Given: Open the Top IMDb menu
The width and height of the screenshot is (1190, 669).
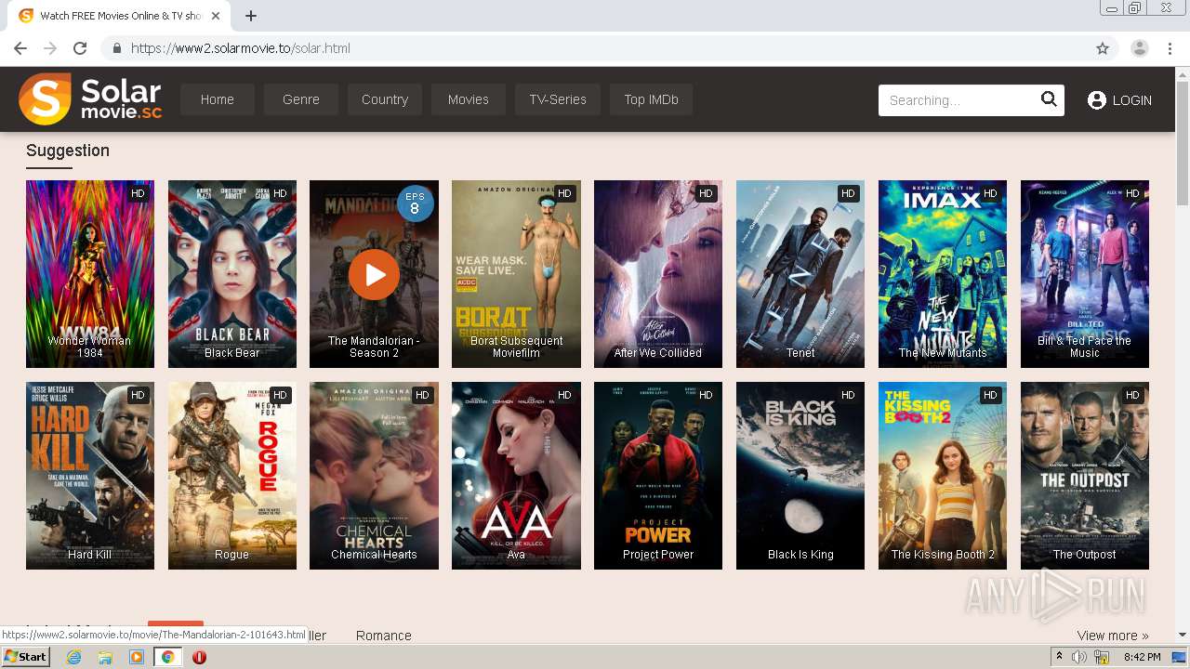Looking at the screenshot, I should [x=651, y=99].
